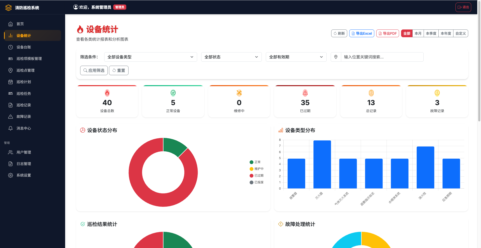
Task: Open the 全部设备类型 dropdown
Action: point(151,57)
